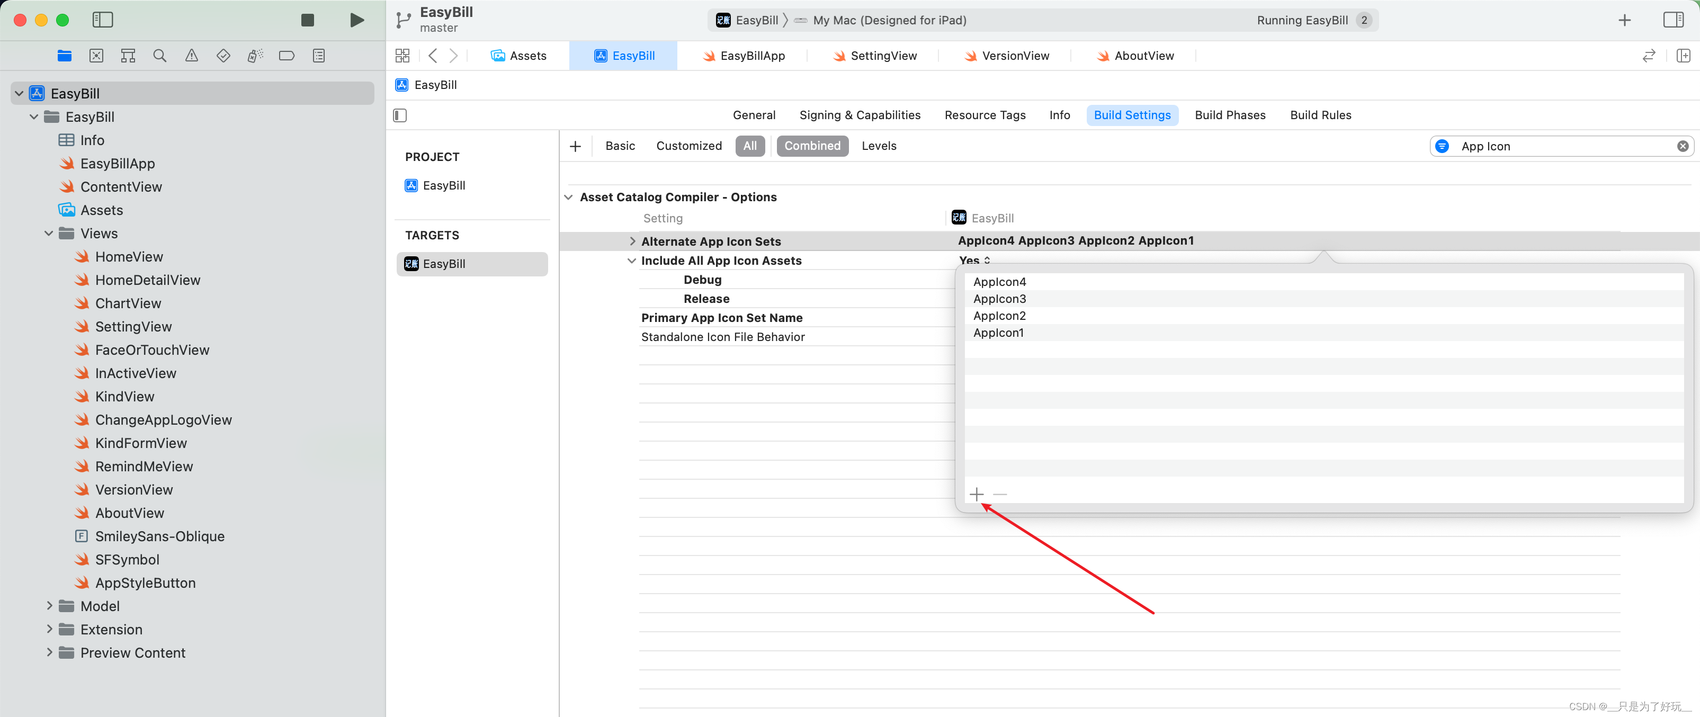Screen dimensions: 1700x717
Task: Collapse Asset Catalog Compiler Options section
Action: point(568,197)
